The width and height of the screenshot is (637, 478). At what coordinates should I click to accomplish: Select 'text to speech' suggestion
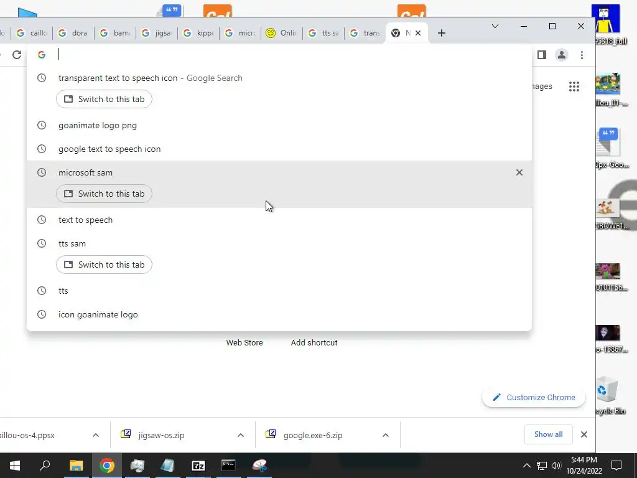279,220
